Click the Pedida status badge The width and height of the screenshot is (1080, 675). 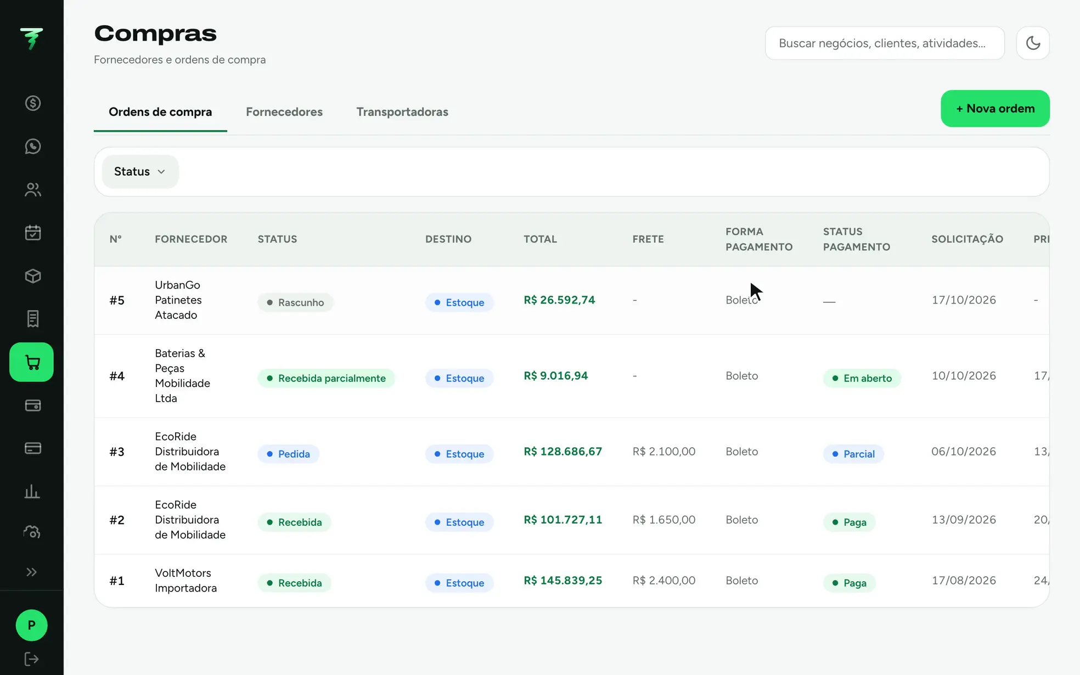tap(288, 454)
